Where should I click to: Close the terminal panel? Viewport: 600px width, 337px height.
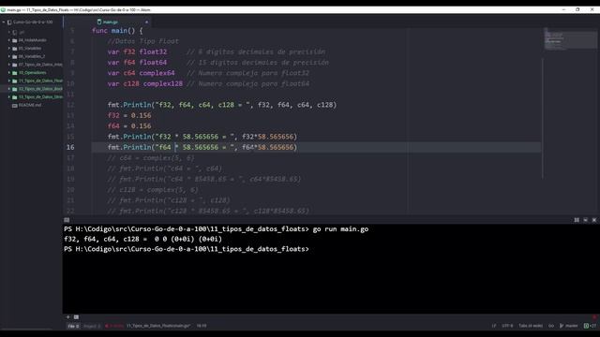[594, 220]
